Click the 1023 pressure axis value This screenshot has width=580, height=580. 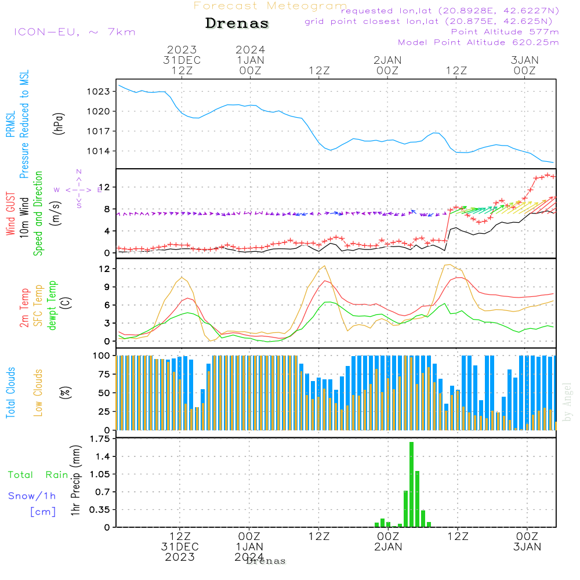coord(99,92)
